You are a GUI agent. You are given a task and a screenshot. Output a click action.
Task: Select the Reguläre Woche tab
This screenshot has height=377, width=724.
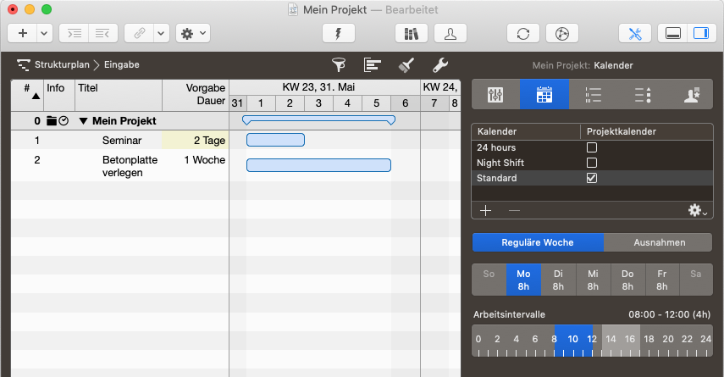pyautogui.click(x=539, y=242)
